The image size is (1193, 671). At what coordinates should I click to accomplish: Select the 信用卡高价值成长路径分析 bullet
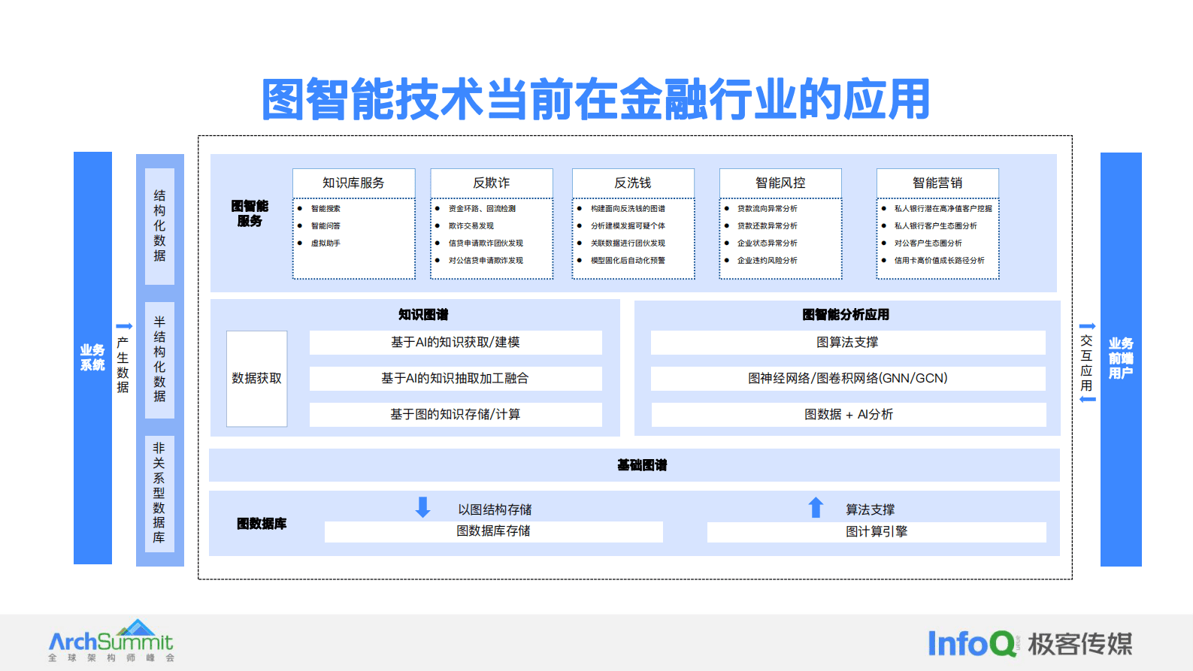point(940,261)
